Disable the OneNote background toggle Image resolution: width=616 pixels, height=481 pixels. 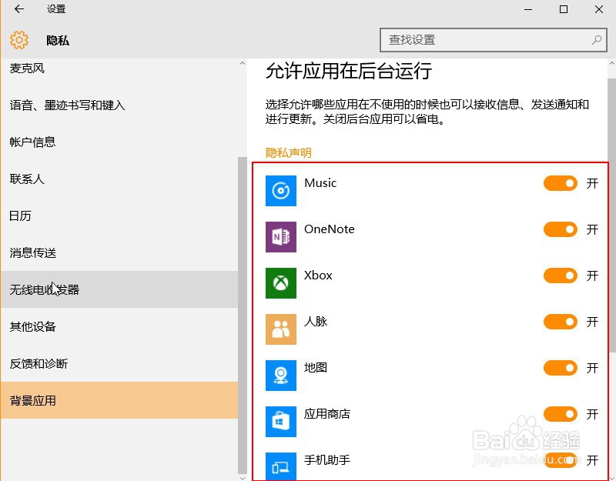pyautogui.click(x=561, y=229)
